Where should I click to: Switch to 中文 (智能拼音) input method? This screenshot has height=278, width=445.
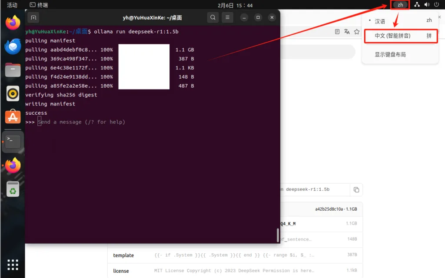[x=400, y=36]
